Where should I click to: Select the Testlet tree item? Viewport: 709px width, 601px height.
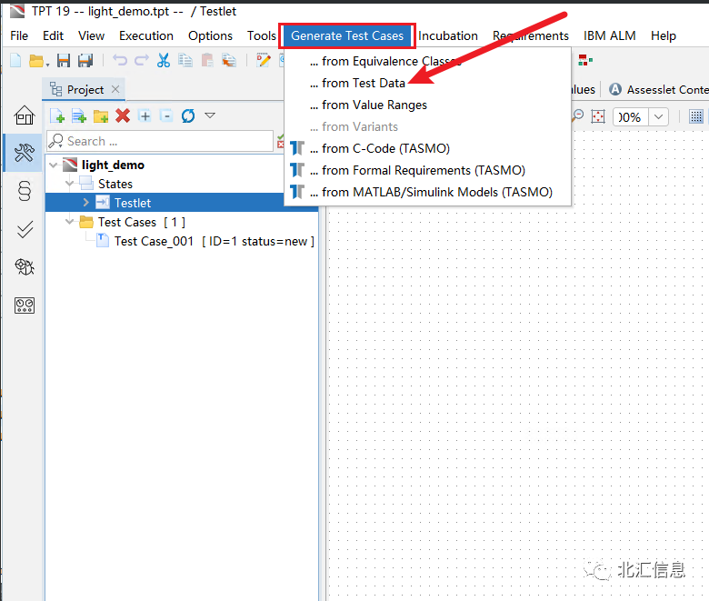133,203
